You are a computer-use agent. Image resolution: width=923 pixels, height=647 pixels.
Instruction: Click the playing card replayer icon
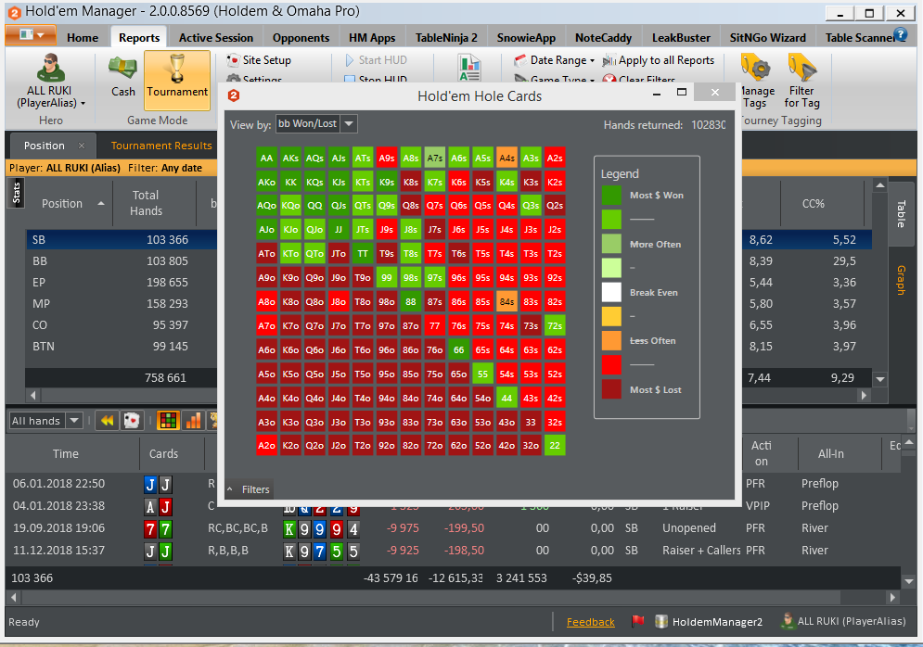[132, 420]
